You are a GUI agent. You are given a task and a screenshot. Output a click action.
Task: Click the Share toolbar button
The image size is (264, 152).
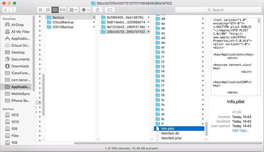[x=98, y=10]
